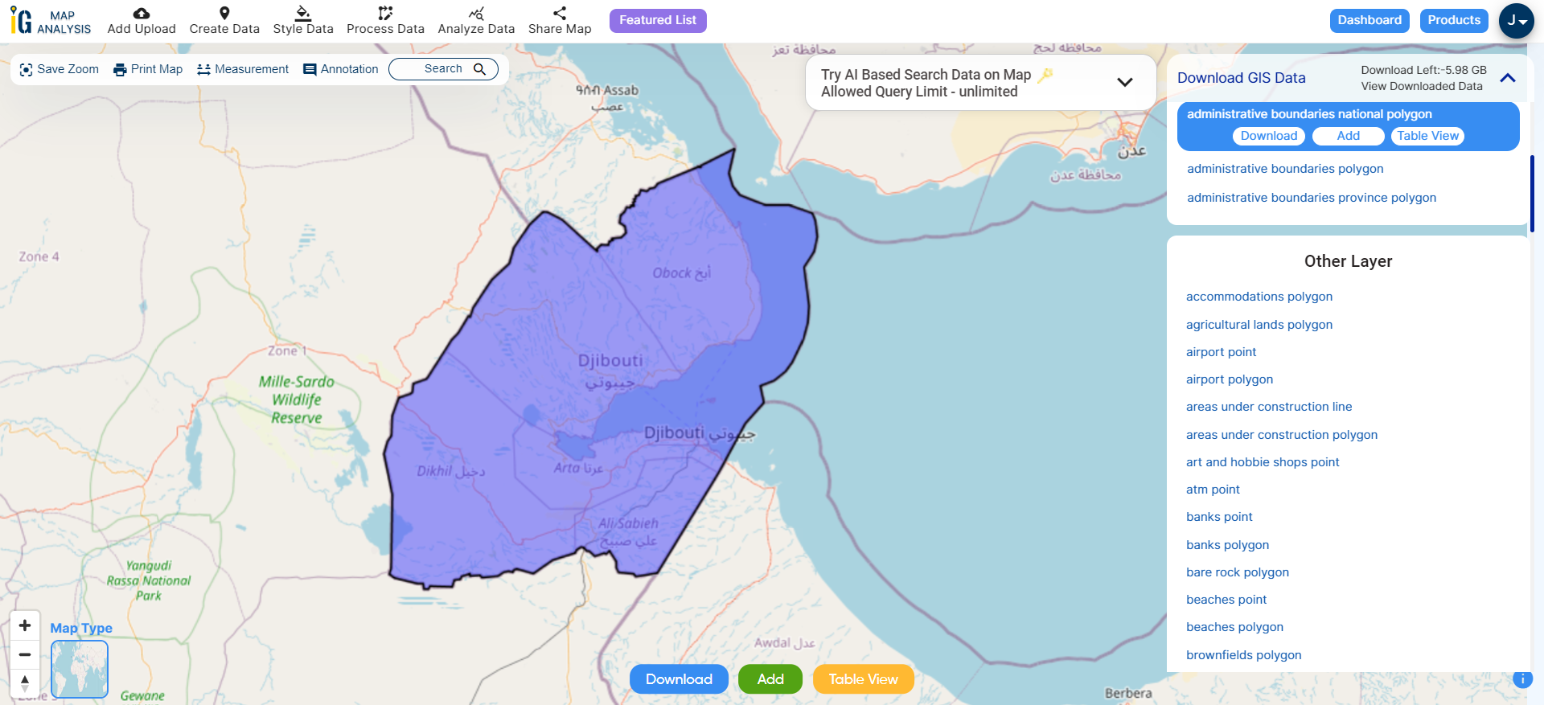1544x705 pixels.
Task: Expand the AI Based Search panel
Action: click(1124, 82)
